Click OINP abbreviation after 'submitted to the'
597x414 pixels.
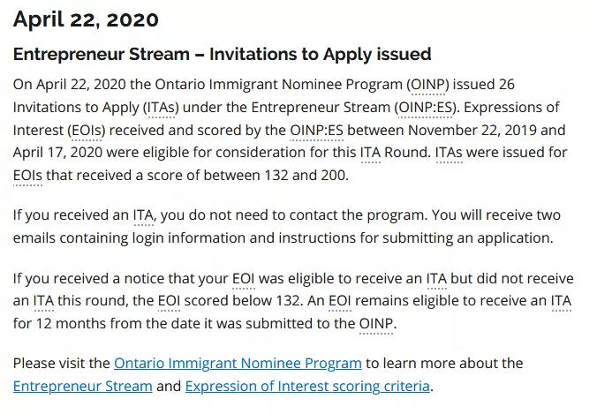[376, 323]
